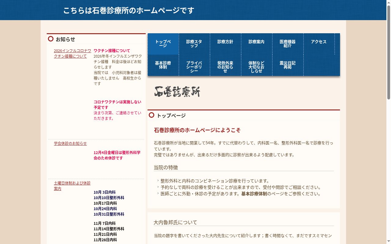391x244 pixels.
Task: Click the site header title こちらは石巻診療所のホームページです
Action: (129, 10)
